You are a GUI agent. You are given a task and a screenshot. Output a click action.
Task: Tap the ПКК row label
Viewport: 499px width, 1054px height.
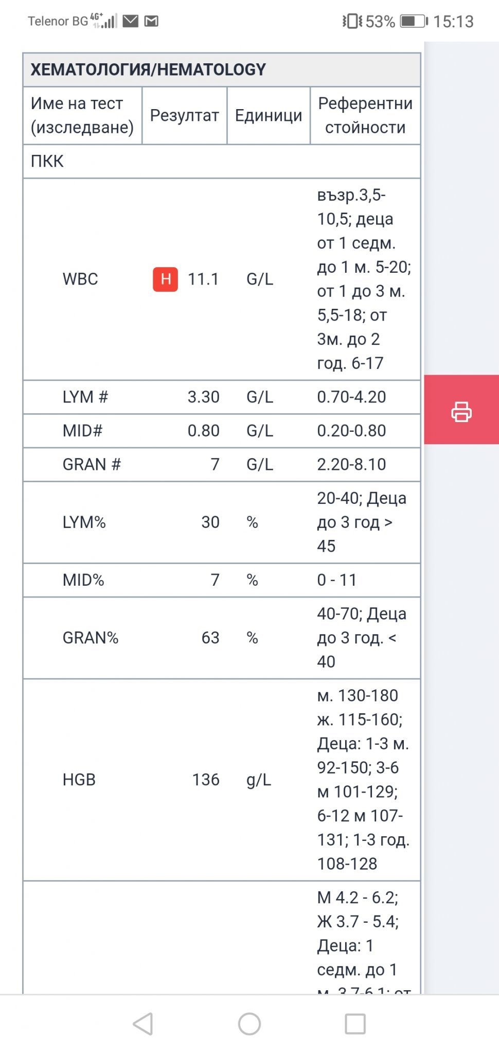point(47,161)
